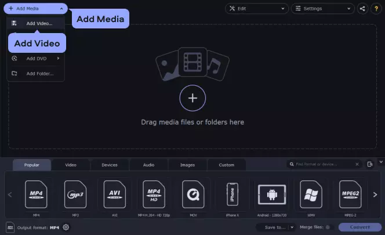Open output format settings gear

(66, 227)
